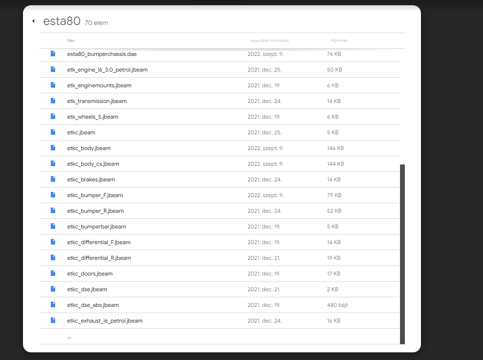This screenshot has width=483, height=360.
Task: Click the file list vertical scrollbar
Action: click(402, 253)
